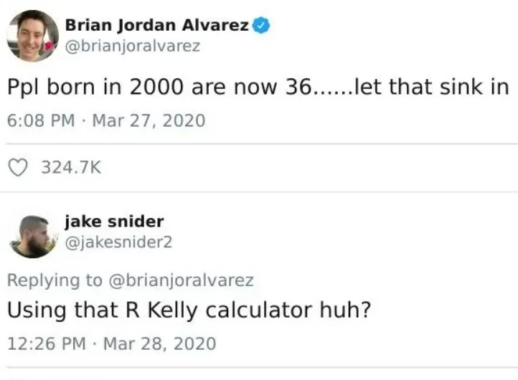Open jake snider's profile avatar
Screen dimensions: 518x380
pyautogui.click(x=33, y=237)
